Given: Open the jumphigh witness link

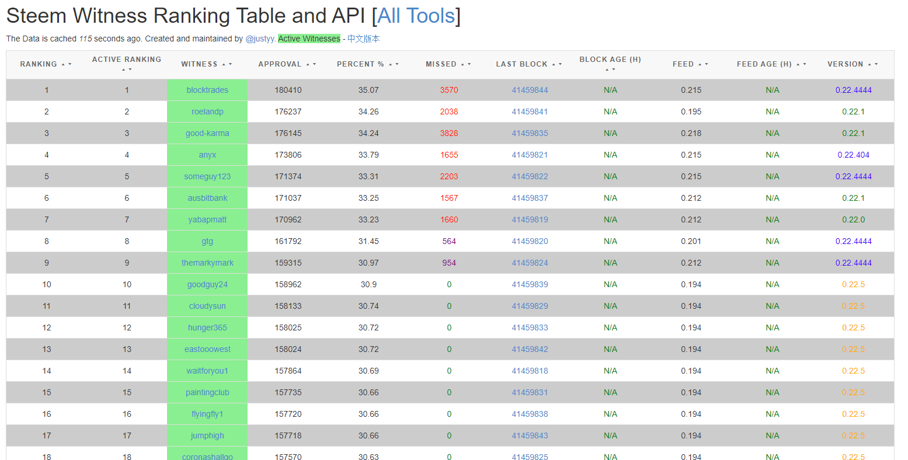Looking at the screenshot, I should 207,435.
